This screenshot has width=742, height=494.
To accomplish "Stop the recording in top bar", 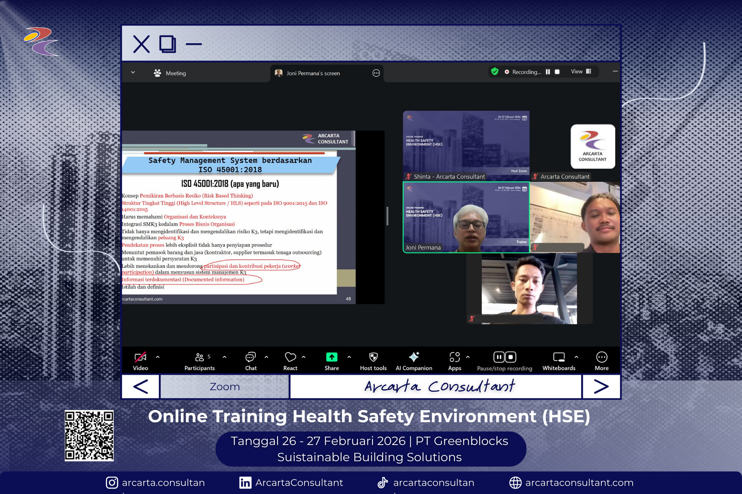I will 557,72.
